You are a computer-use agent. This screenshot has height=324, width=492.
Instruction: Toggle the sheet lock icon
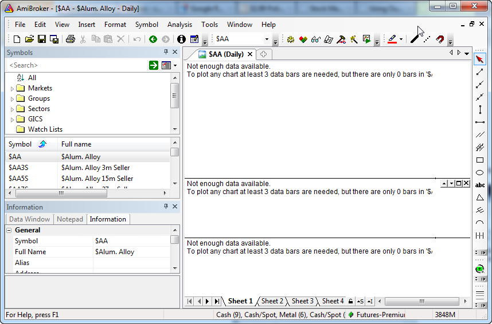(x=351, y=302)
